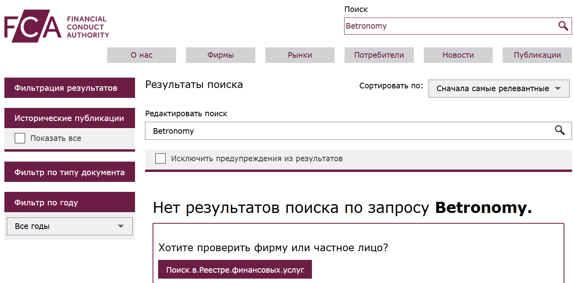The image size is (574, 283).
Task: Go to the Публикации section
Action: 537,55
